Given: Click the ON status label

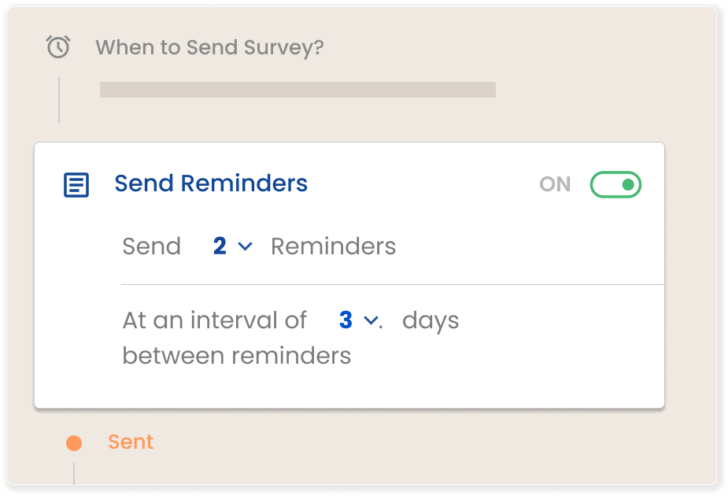Looking at the screenshot, I should click(555, 184).
